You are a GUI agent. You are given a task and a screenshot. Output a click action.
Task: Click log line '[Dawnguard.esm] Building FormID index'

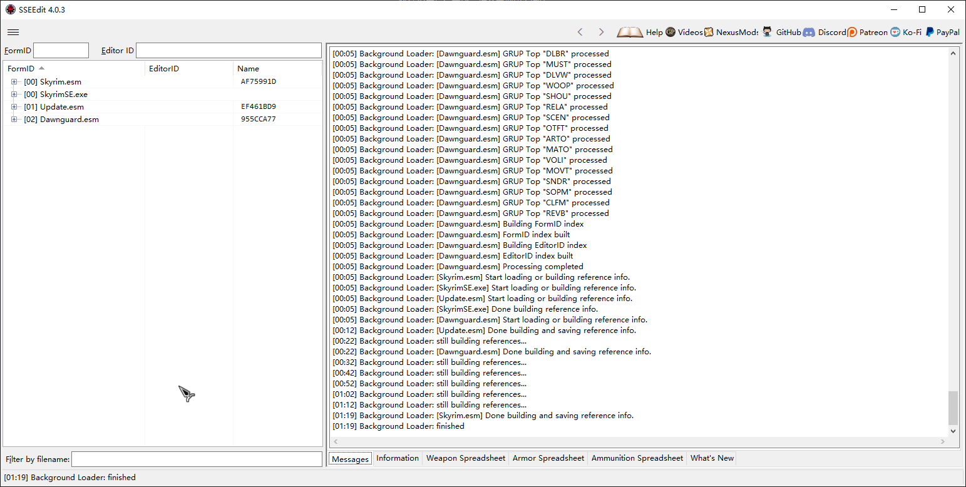point(458,224)
